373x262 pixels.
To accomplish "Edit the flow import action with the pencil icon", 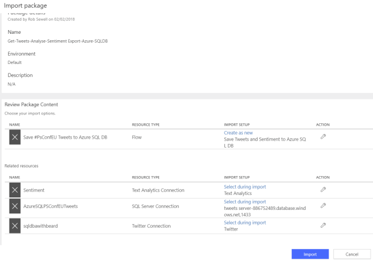I will pos(323,137).
